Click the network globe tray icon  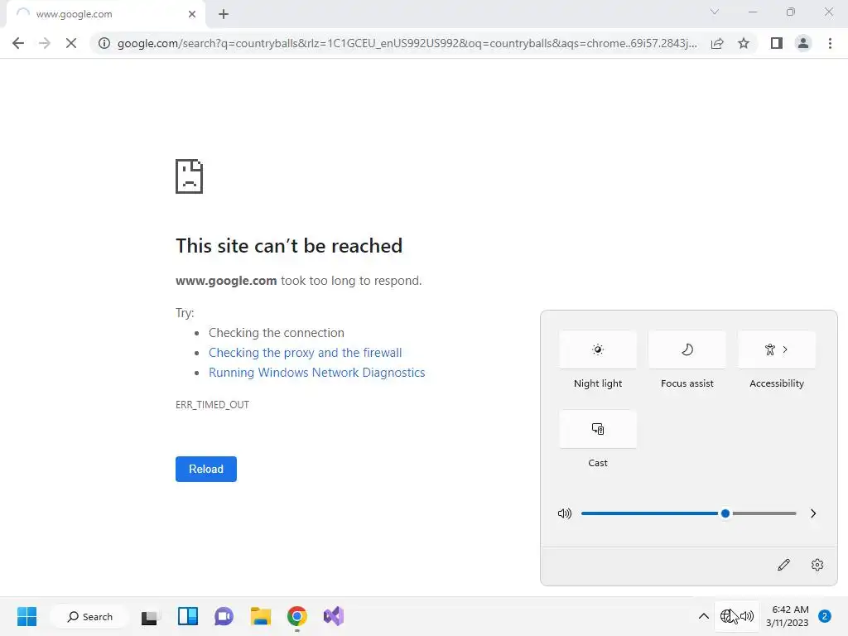coord(728,615)
